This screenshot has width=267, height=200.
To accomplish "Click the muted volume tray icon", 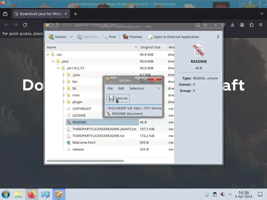I will 222,194.
